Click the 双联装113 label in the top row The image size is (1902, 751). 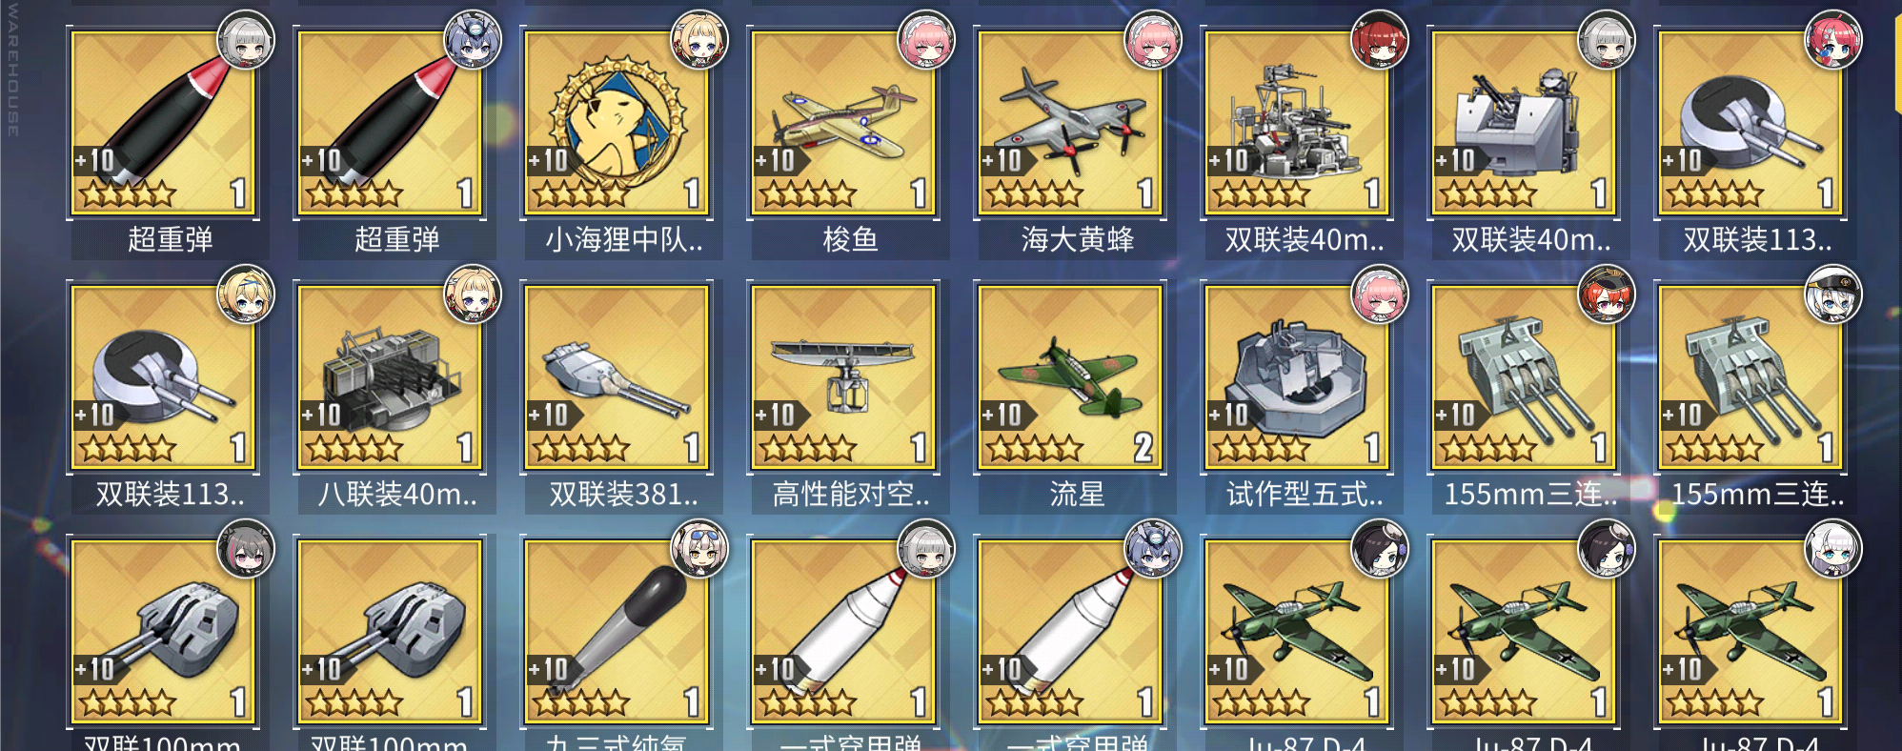click(x=1756, y=239)
